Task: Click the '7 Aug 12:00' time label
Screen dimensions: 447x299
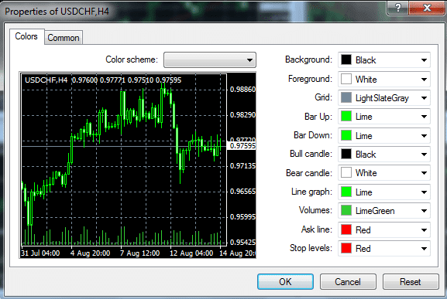Action: pos(140,253)
